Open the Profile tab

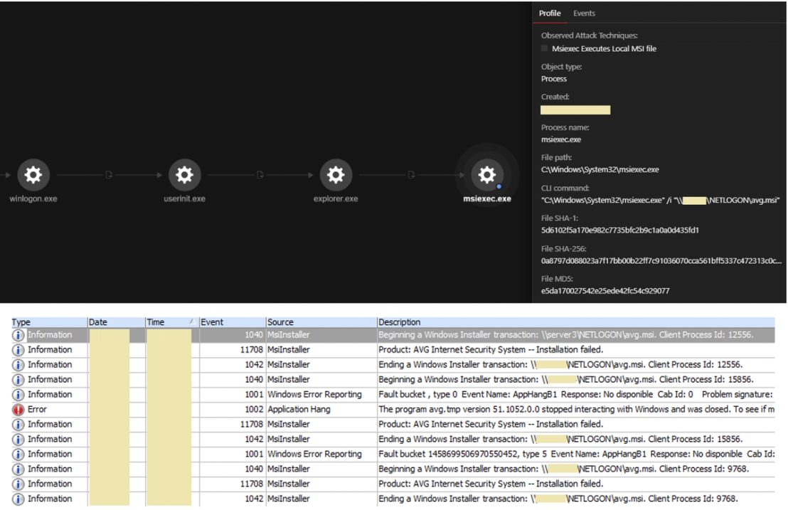(550, 13)
